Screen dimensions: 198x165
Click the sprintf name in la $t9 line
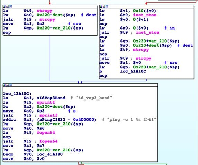pyautogui.click(x=46, y=102)
